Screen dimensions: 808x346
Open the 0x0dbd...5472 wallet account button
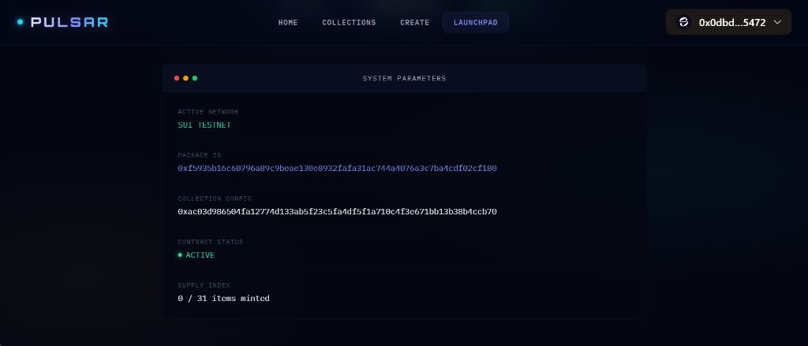(728, 22)
